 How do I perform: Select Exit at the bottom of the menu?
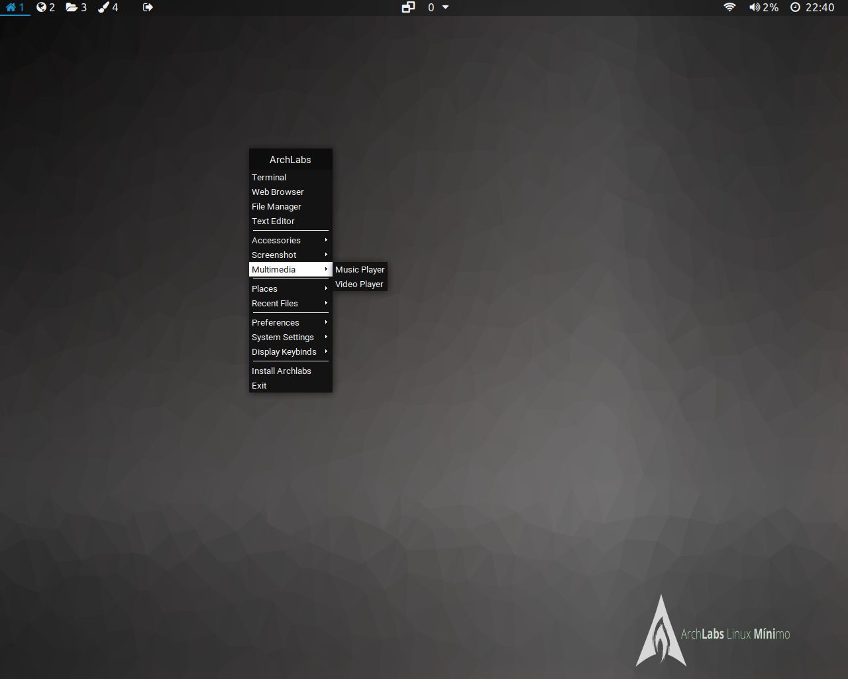(259, 385)
